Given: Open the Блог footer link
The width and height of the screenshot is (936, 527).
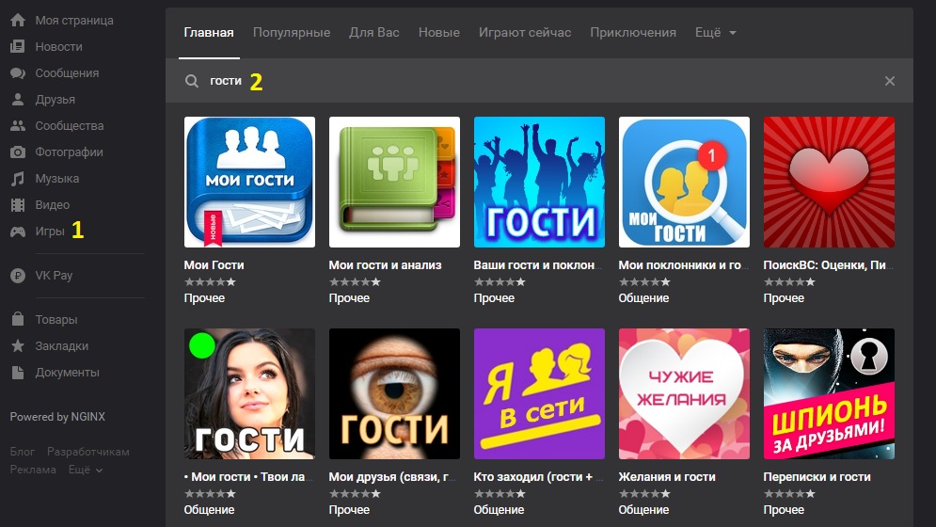Looking at the screenshot, I should [x=22, y=452].
